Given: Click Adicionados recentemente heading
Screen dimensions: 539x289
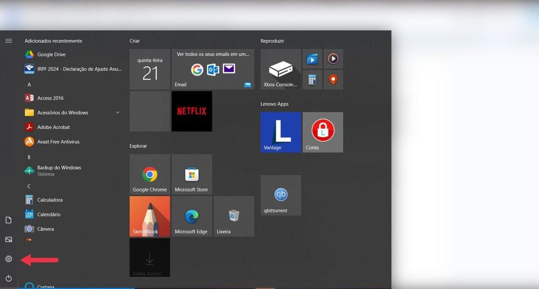Looking at the screenshot, I should [53, 41].
